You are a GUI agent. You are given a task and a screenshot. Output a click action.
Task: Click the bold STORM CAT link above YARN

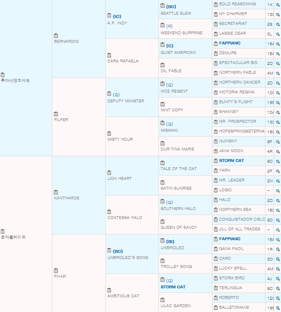(232, 161)
